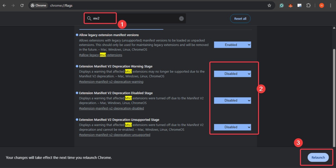Click the search magnifier icon
Image resolution: width=336 pixels, height=168 pixels.
[89, 18]
